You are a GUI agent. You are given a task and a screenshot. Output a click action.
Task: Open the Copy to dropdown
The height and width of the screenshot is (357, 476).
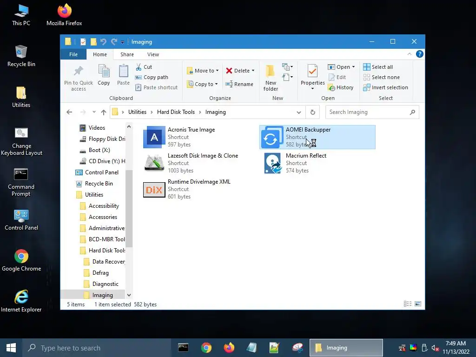pyautogui.click(x=203, y=84)
